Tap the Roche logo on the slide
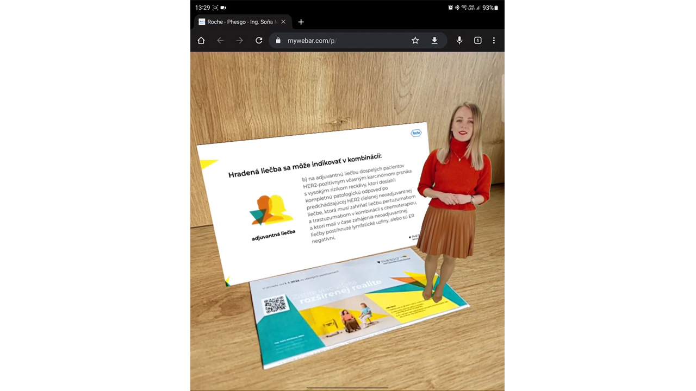The width and height of the screenshot is (696, 391). pyautogui.click(x=416, y=133)
